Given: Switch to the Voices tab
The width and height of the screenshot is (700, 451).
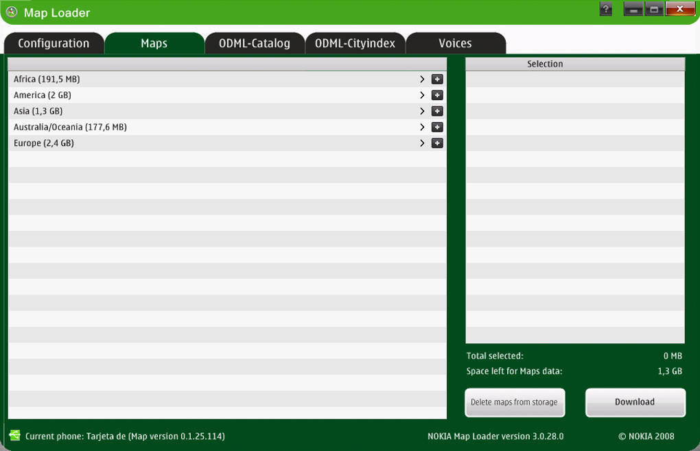Looking at the screenshot, I should [x=456, y=43].
